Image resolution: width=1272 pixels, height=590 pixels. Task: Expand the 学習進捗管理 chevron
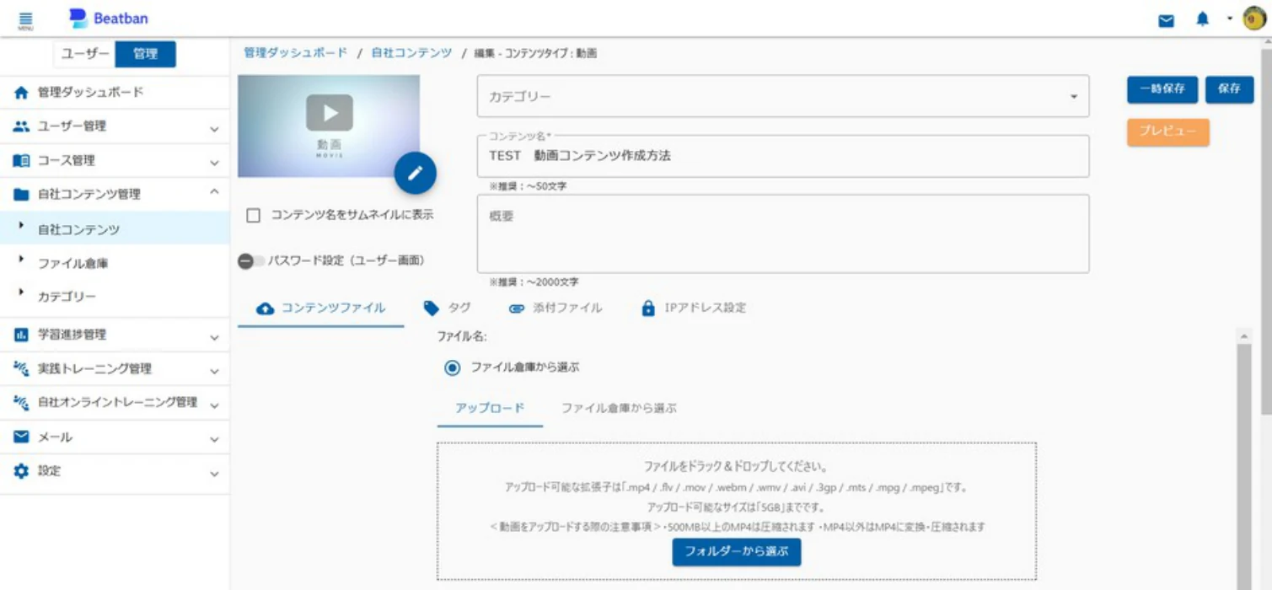point(214,337)
